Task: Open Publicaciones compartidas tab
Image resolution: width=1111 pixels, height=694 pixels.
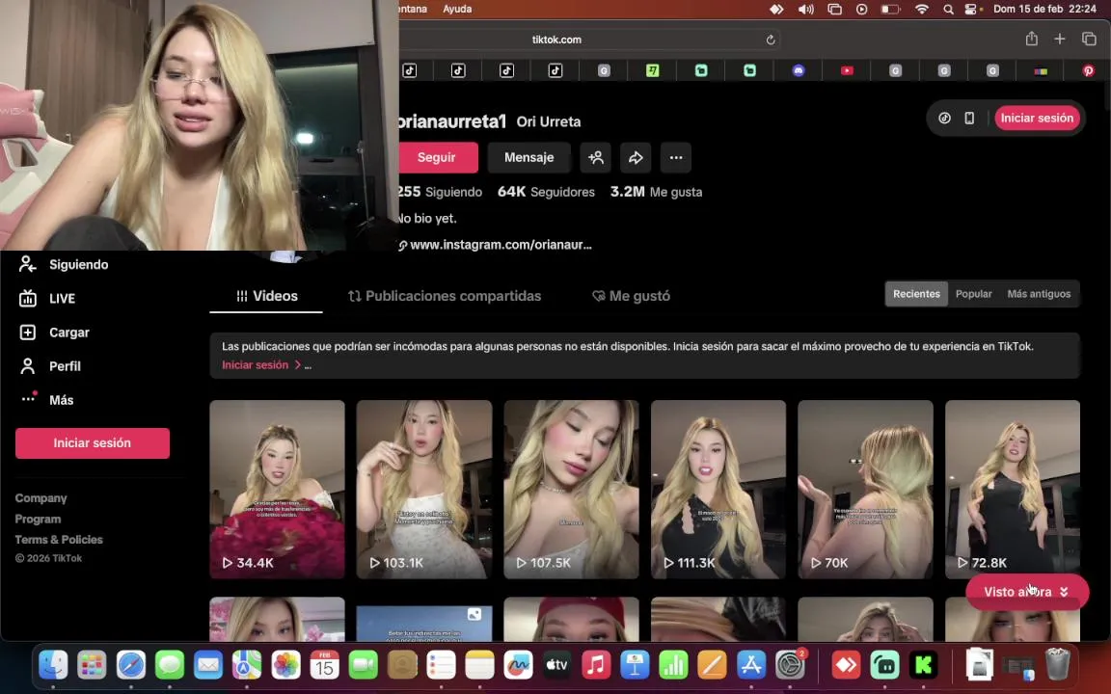Action: (x=445, y=296)
